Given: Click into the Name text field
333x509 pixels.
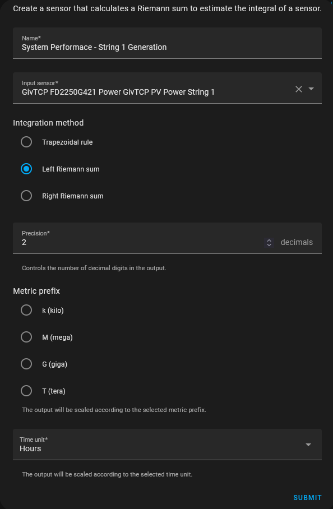Looking at the screenshot, I should (x=167, y=43).
